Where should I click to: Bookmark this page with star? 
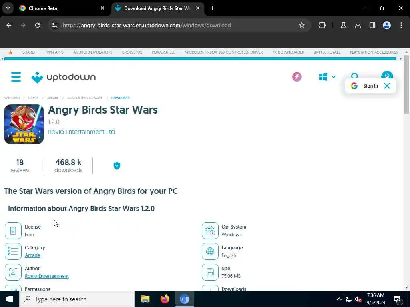pyautogui.click(x=302, y=25)
